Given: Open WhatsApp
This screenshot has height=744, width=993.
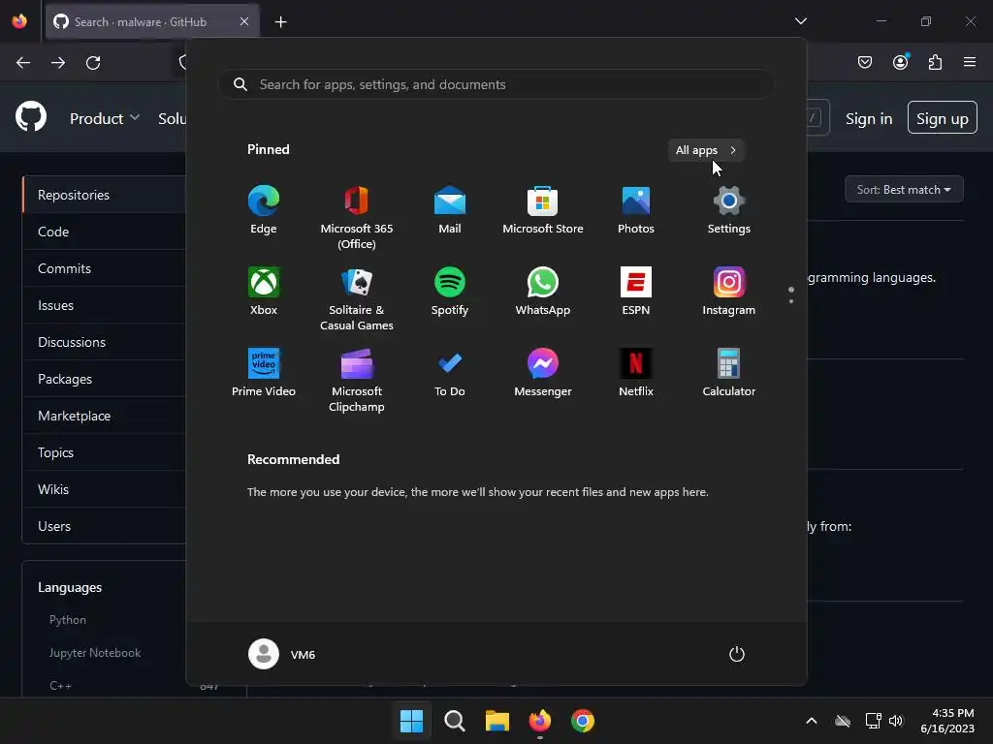Looking at the screenshot, I should coord(543,291).
